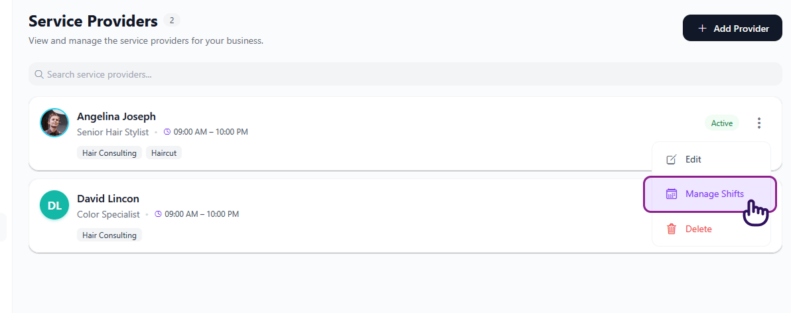Screen dimensions: 791x313
Task: Choose Delete from the context menu
Action: pos(698,229)
